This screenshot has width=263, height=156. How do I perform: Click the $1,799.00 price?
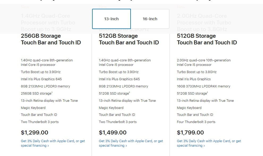tap(191, 132)
